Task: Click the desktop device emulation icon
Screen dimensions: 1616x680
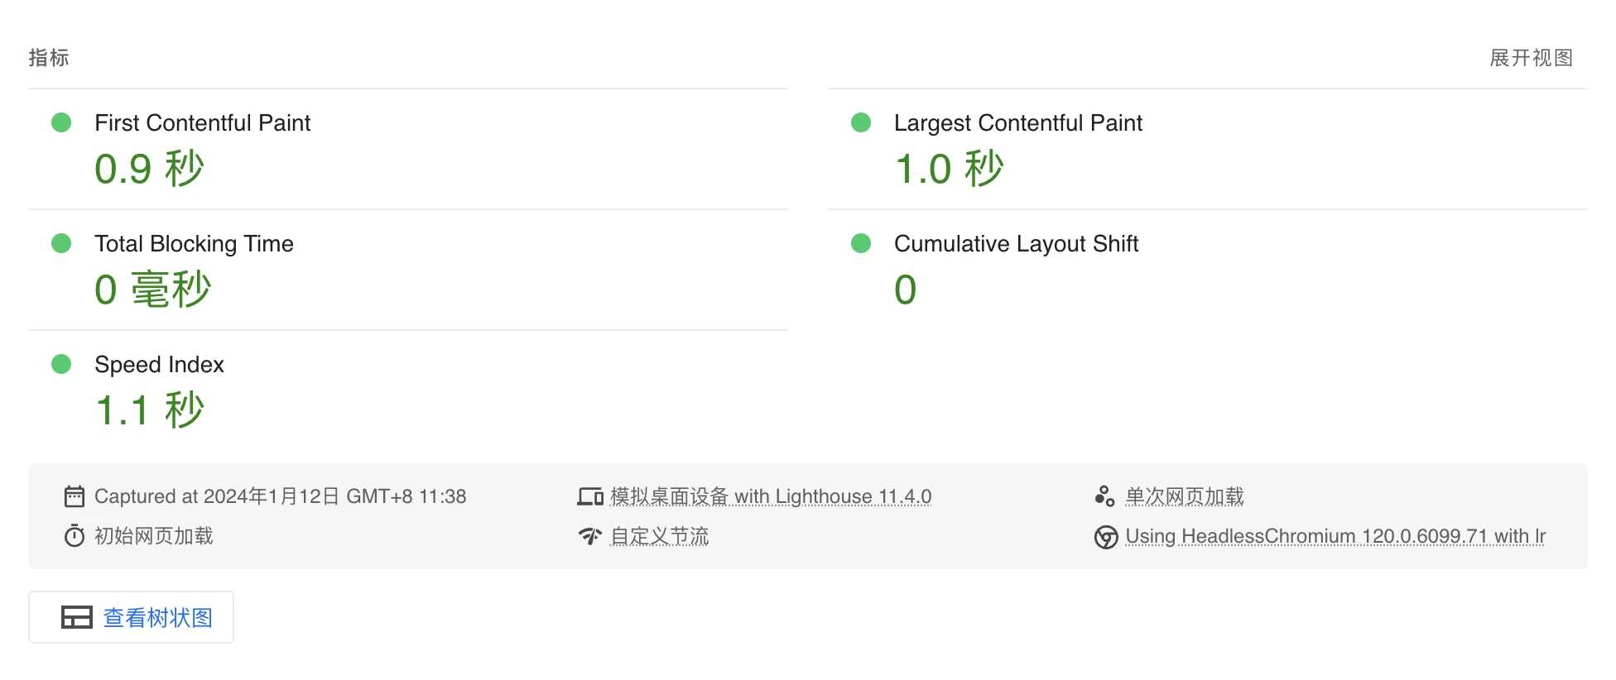Action: pyautogui.click(x=590, y=496)
